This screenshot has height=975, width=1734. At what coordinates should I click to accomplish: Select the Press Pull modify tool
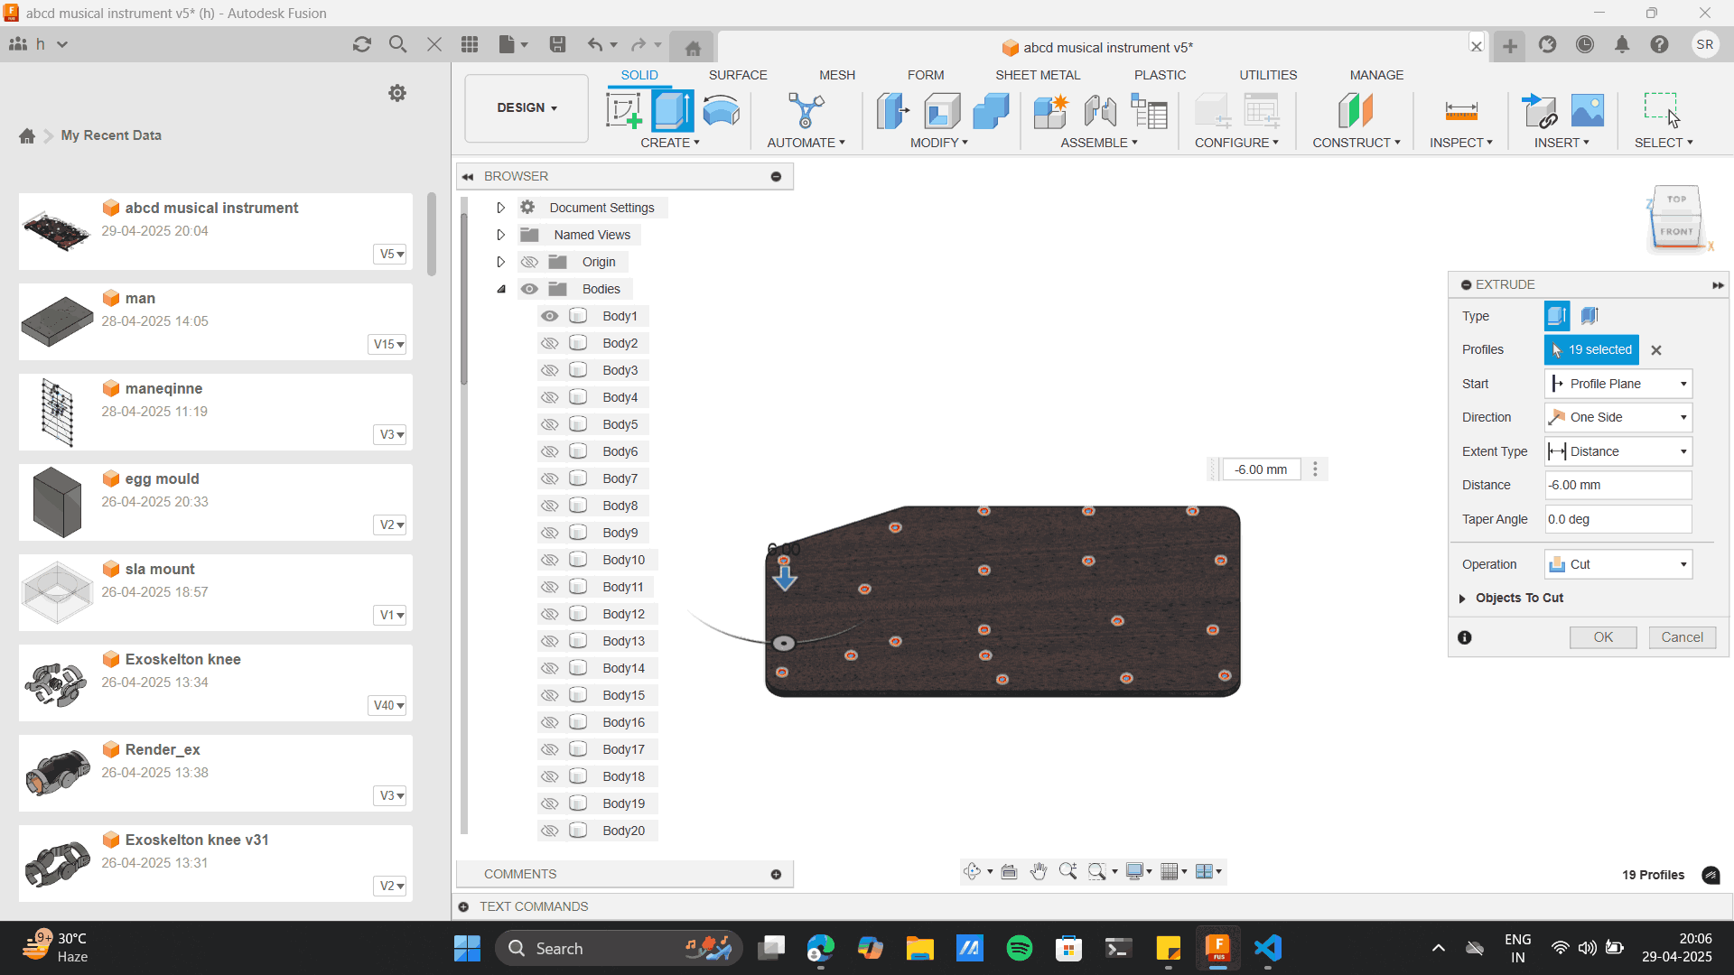(x=893, y=111)
